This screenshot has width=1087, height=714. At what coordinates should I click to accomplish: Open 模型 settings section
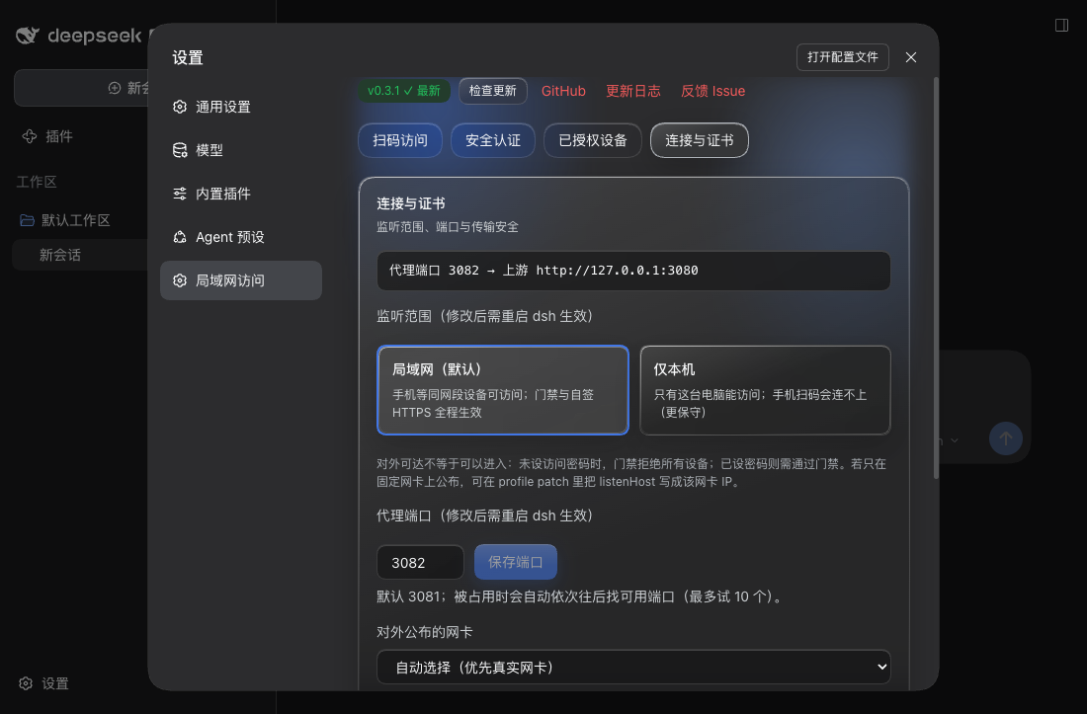click(x=240, y=150)
